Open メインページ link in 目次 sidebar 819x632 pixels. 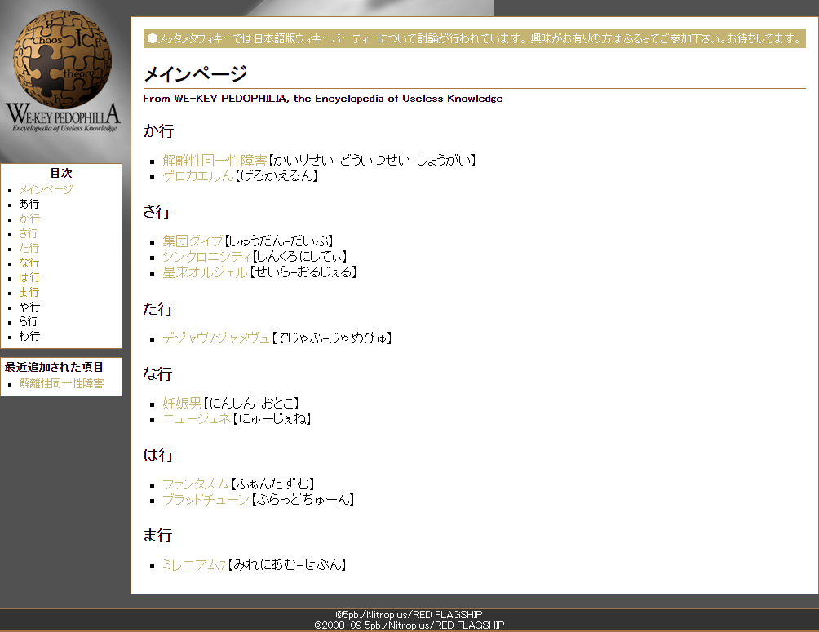click(x=46, y=189)
